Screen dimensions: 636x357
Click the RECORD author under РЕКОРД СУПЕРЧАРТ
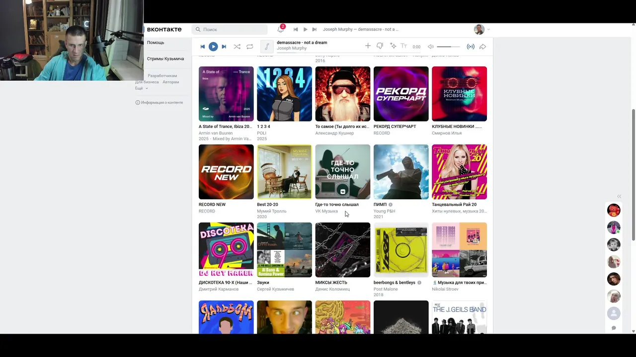pyautogui.click(x=382, y=133)
